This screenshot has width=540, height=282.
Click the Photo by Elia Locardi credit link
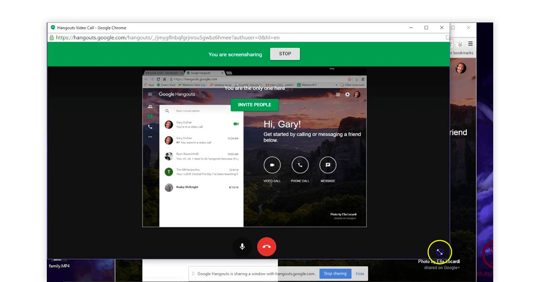point(343,215)
